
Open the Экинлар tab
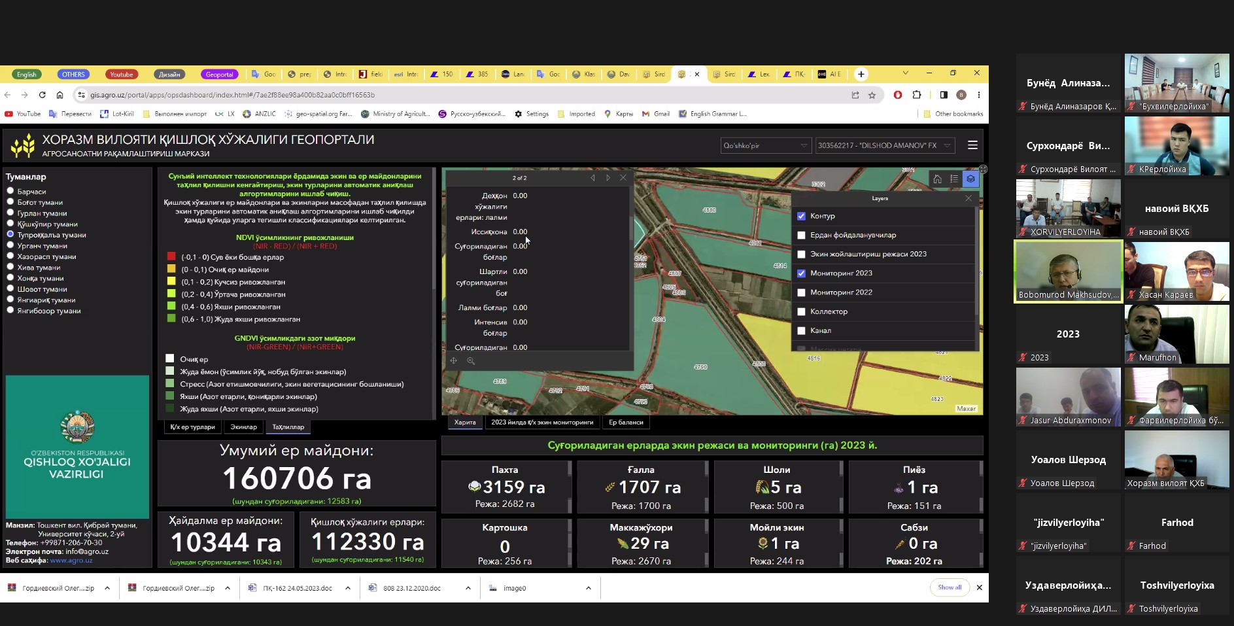(x=243, y=427)
